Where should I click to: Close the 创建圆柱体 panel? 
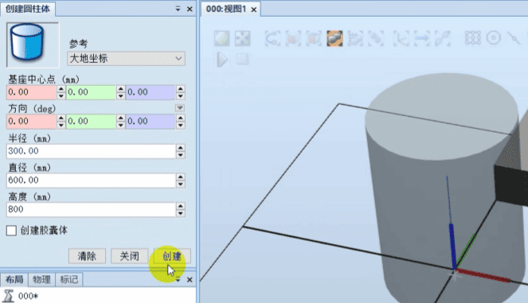[190, 9]
